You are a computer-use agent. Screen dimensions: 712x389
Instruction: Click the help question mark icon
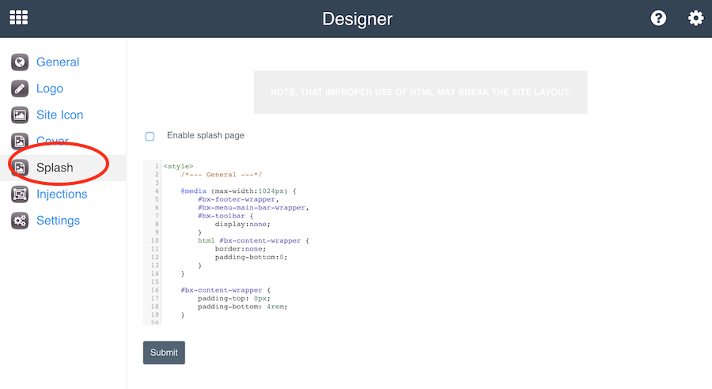pos(658,18)
